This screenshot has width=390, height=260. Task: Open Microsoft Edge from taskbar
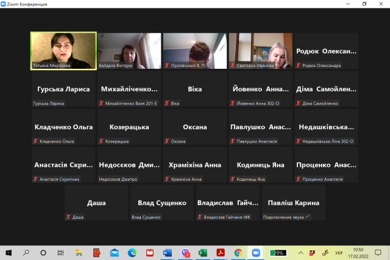click(132, 253)
